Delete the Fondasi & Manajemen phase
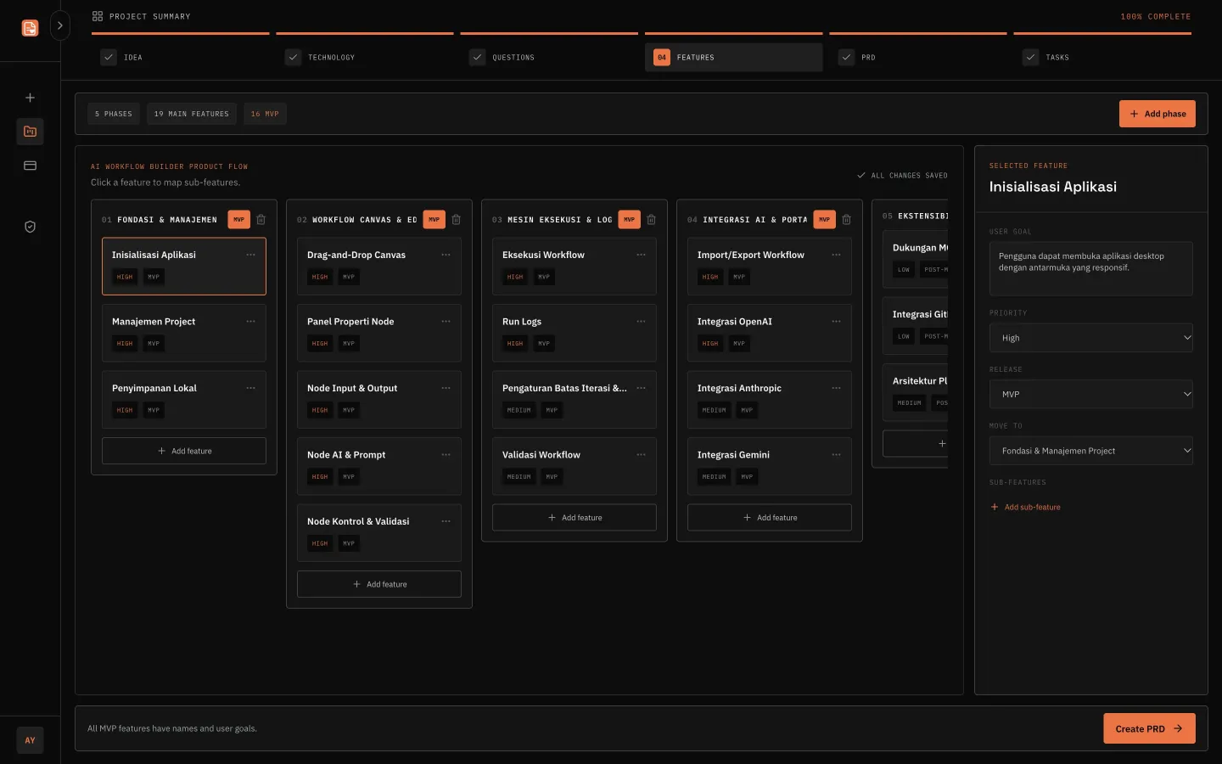This screenshot has width=1222, height=764. [x=261, y=219]
